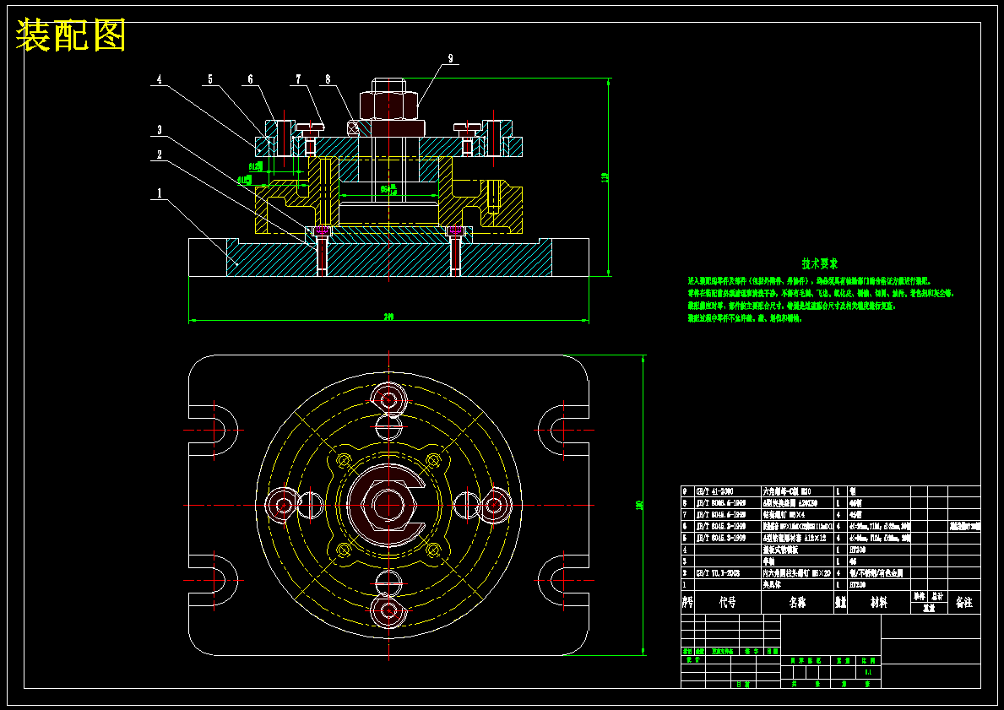This screenshot has width=1004, height=710.
Task: Click the '材料' column header
Action: [878, 603]
